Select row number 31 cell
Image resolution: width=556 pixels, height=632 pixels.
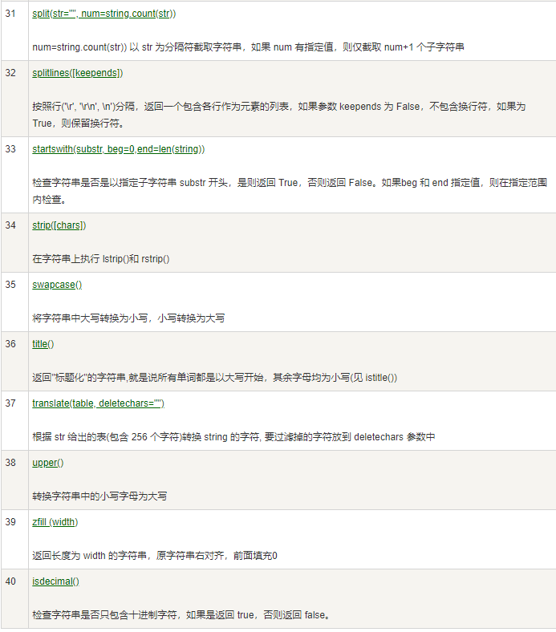pyautogui.click(x=14, y=31)
